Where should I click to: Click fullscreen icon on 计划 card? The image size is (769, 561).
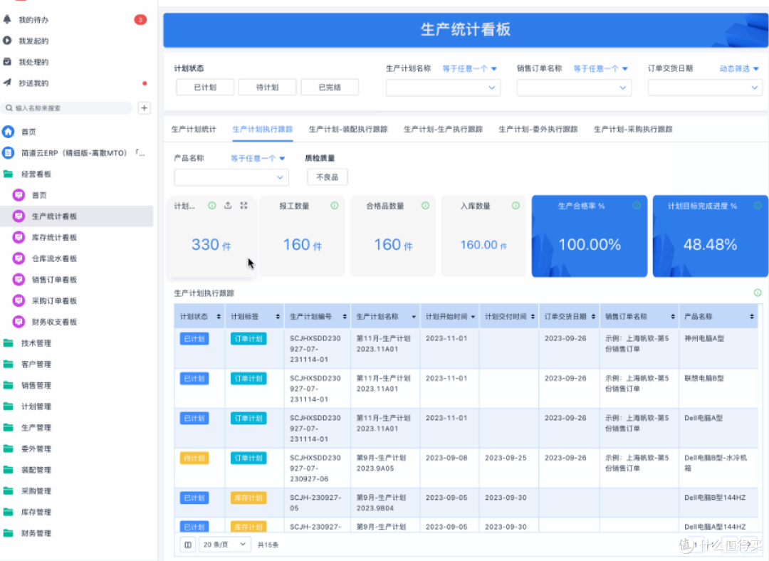click(244, 206)
